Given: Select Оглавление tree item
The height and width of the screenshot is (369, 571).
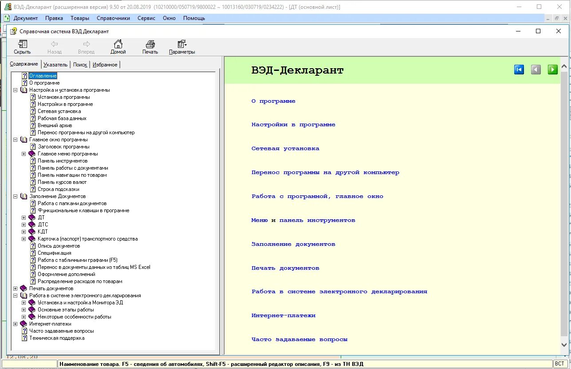Looking at the screenshot, I should click(x=43, y=76).
